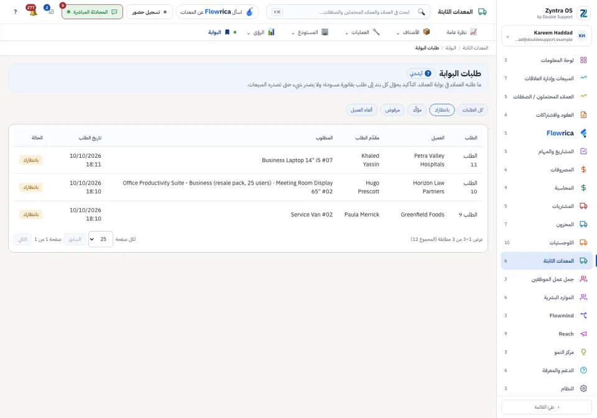The width and height of the screenshot is (597, 418).
Task: Open Flowmind branching icon
Action: [x=583, y=316]
